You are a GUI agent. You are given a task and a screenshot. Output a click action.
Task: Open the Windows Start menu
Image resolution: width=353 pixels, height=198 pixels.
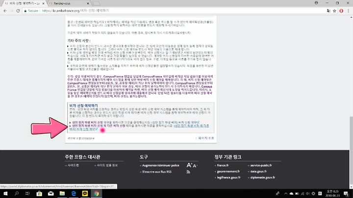coord(5,194)
